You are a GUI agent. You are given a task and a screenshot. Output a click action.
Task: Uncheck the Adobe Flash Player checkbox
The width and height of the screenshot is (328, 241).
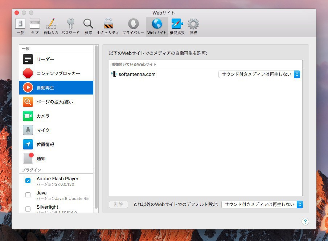(28, 181)
